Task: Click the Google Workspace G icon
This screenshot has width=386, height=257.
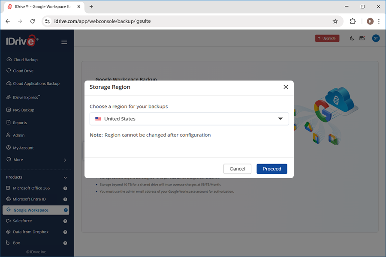Action: click(x=9, y=209)
